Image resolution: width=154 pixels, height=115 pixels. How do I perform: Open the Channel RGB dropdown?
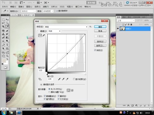tap(54, 31)
